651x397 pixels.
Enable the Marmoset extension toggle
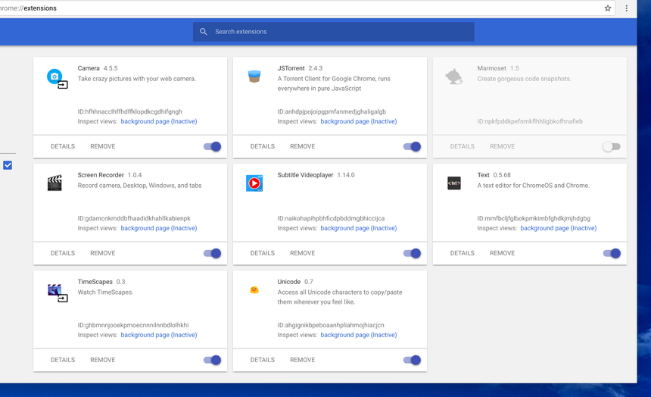[x=612, y=146]
